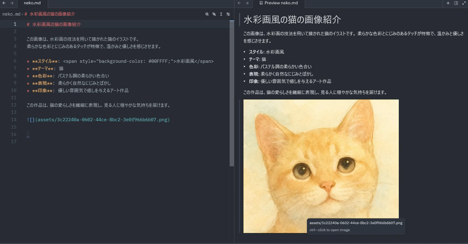Image resolution: width=468 pixels, height=244 pixels.
Task: Go forward in the left editor pane
Action: point(12,3)
